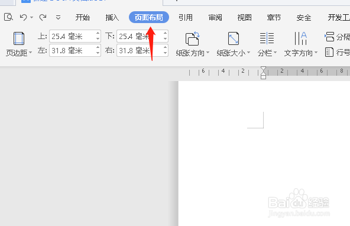The image size is (350, 226).
Task: Open the print preview icon
Action: [x=8, y=17]
